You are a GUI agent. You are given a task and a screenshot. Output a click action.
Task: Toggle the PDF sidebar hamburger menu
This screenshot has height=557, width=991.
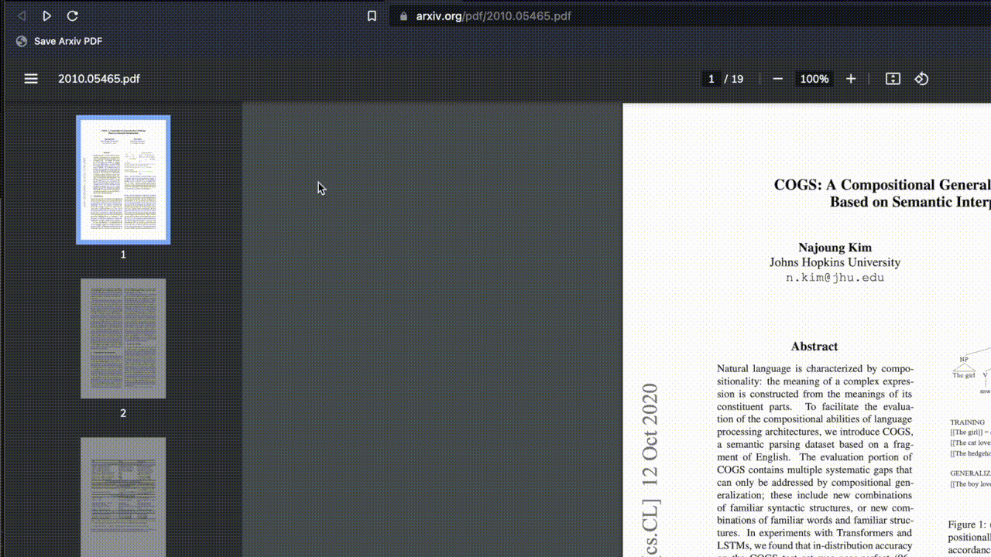[x=31, y=79]
